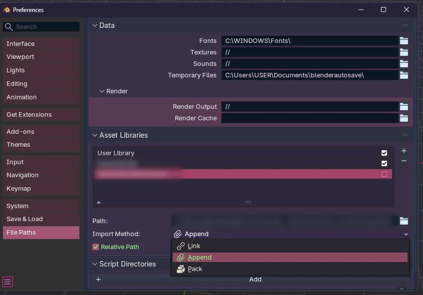The width and height of the screenshot is (423, 295).
Task: Toggle the Relative Path checkbox
Action: [95, 247]
